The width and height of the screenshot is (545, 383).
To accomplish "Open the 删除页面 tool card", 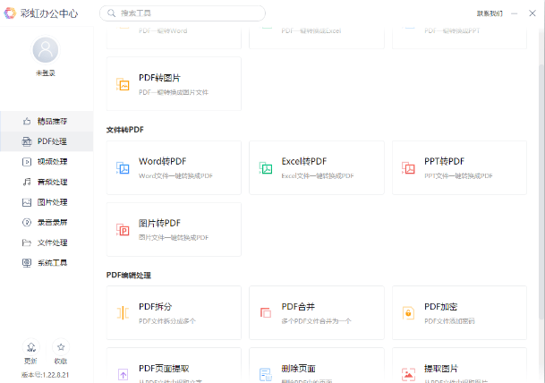I will pos(316,370).
